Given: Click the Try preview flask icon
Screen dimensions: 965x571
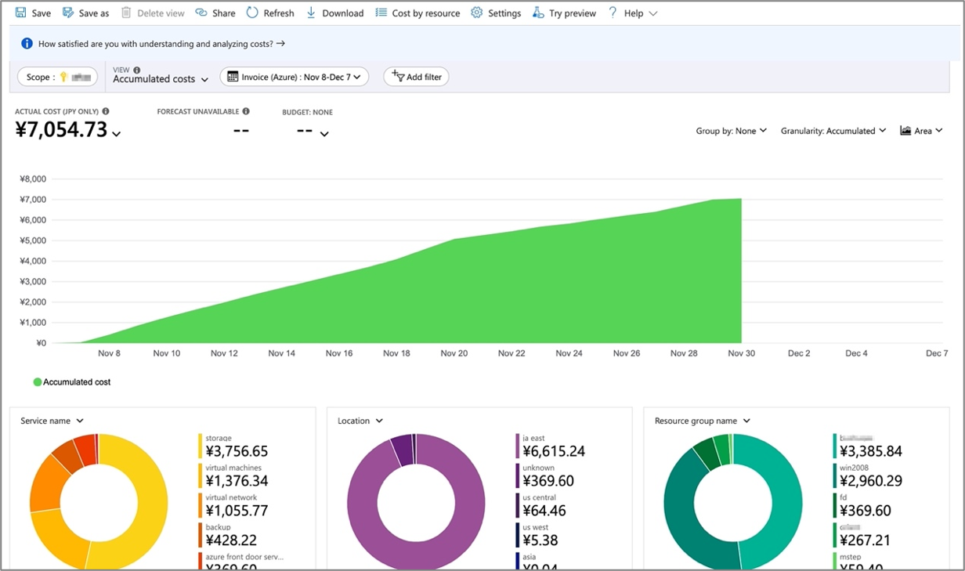Looking at the screenshot, I should point(538,13).
